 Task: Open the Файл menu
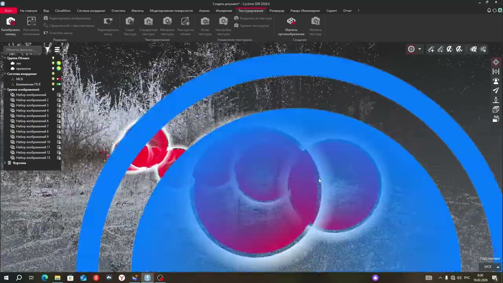pyautogui.click(x=8, y=11)
